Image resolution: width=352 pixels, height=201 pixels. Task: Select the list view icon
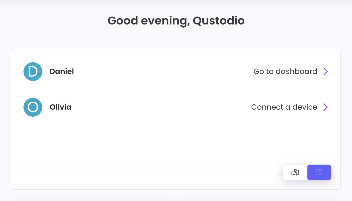319,172
